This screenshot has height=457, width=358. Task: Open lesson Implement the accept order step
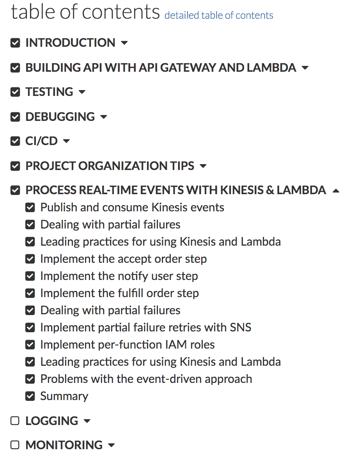click(x=124, y=259)
